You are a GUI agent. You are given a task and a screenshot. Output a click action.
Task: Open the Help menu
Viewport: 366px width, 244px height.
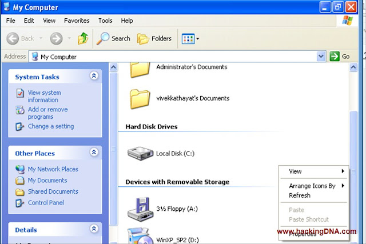(127, 21)
